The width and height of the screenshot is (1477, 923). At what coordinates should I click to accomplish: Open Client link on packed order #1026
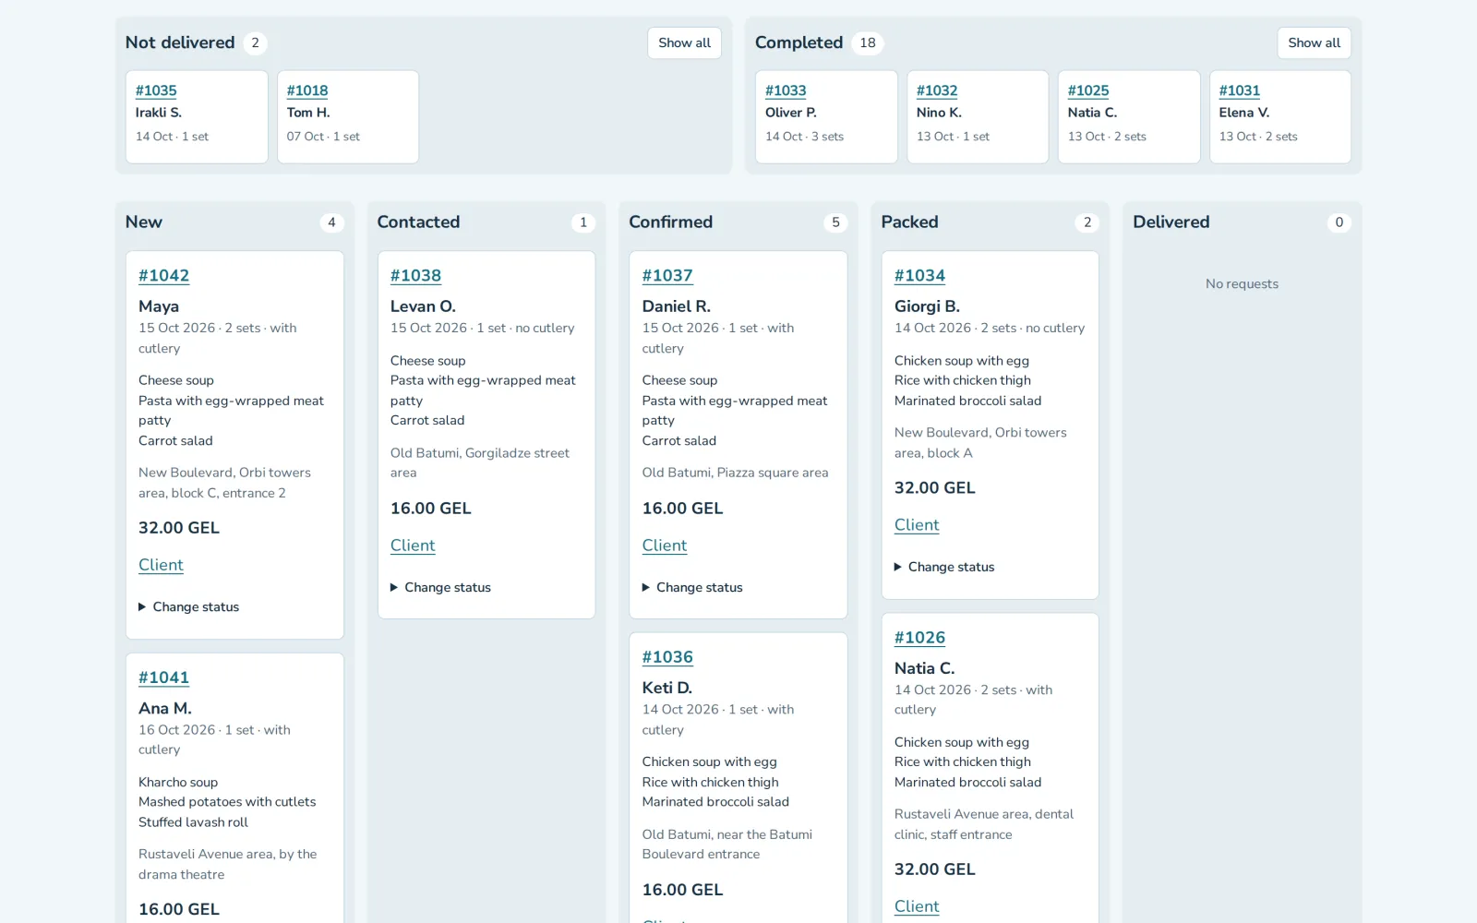pos(917,906)
